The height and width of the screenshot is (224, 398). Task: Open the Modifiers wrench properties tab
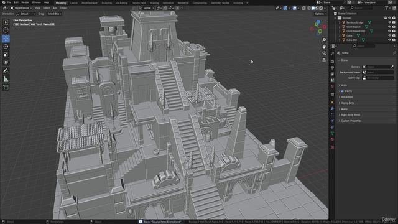pyautogui.click(x=332, y=108)
